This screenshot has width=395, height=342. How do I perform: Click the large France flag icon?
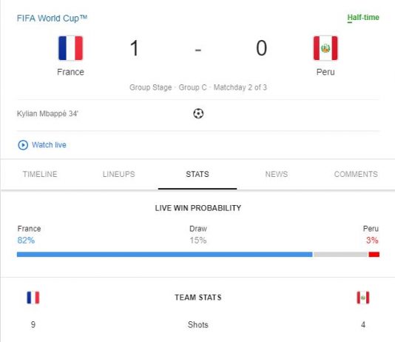point(70,48)
